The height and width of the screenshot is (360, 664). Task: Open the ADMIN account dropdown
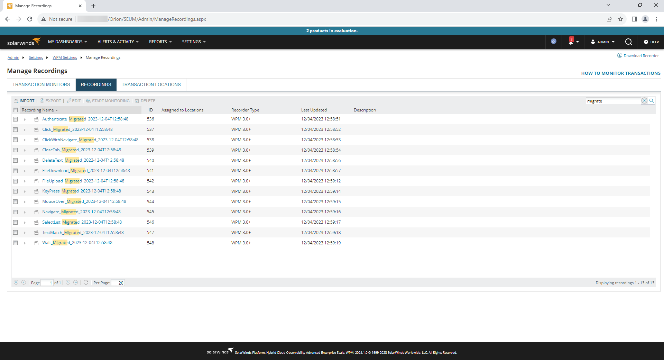(602, 42)
